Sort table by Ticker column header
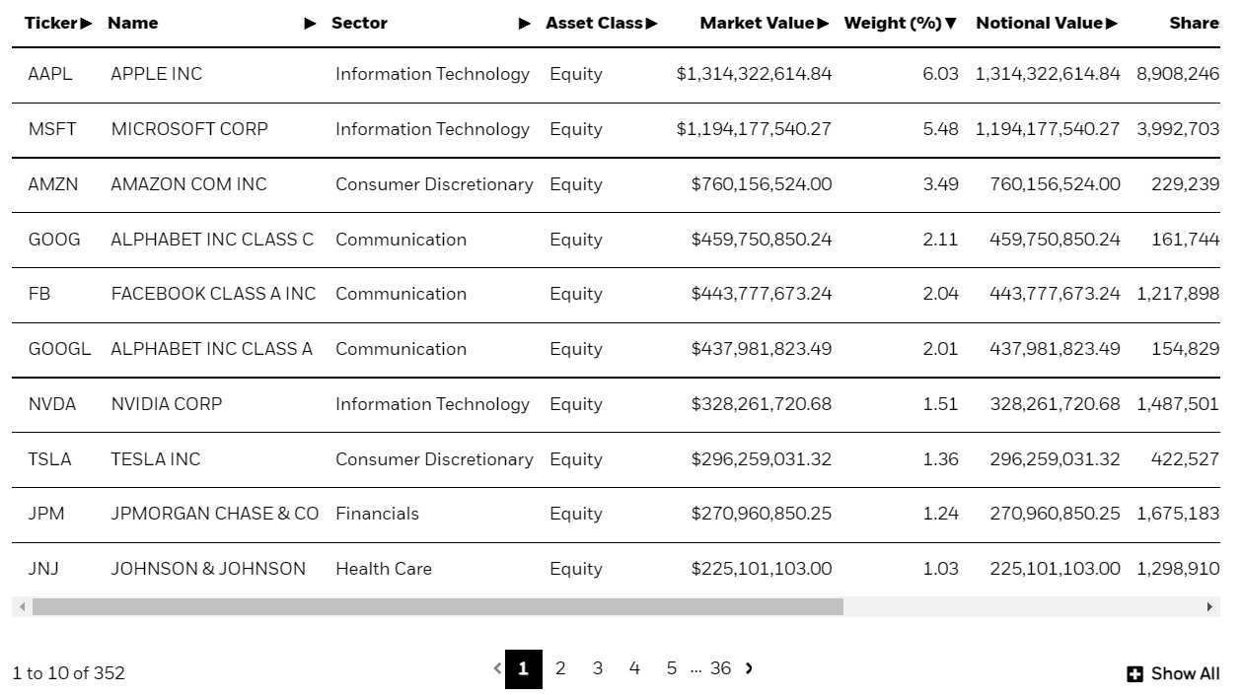 (58, 24)
